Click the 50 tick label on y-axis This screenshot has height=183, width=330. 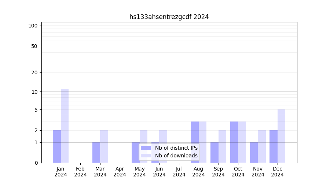pos(34,46)
